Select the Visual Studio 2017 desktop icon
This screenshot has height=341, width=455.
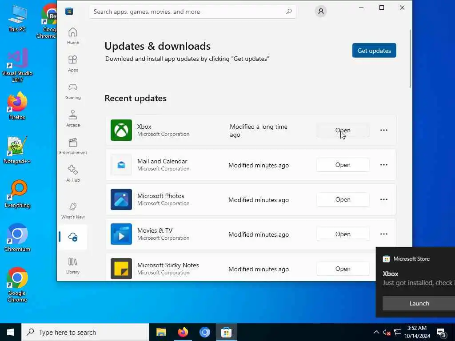point(17,66)
